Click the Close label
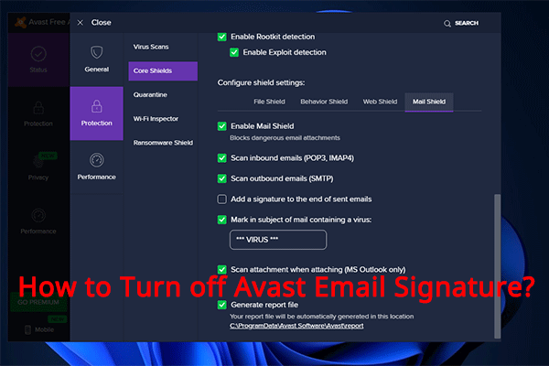The width and height of the screenshot is (549, 366). (102, 23)
